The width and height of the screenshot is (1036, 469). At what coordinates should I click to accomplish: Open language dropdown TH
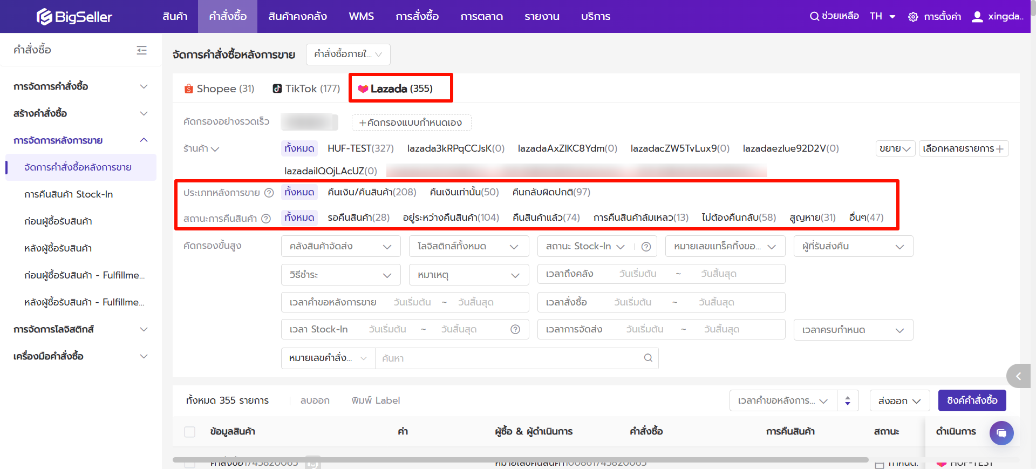click(x=883, y=16)
